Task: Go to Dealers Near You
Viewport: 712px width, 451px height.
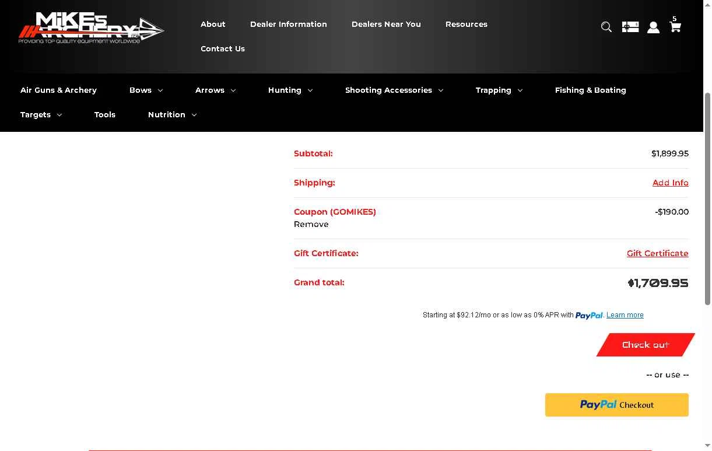Action: pos(386,24)
